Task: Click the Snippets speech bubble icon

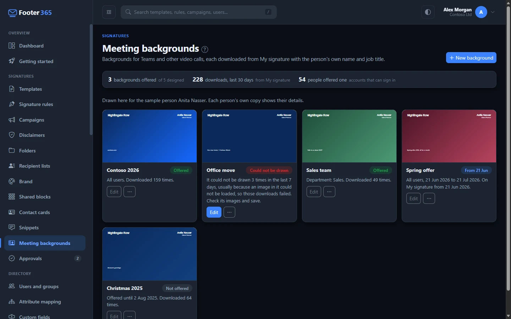Action: 12,227
